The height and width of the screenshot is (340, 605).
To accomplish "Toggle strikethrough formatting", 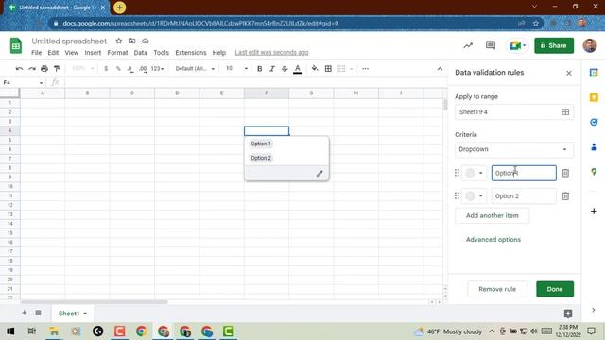I will (x=285, y=69).
